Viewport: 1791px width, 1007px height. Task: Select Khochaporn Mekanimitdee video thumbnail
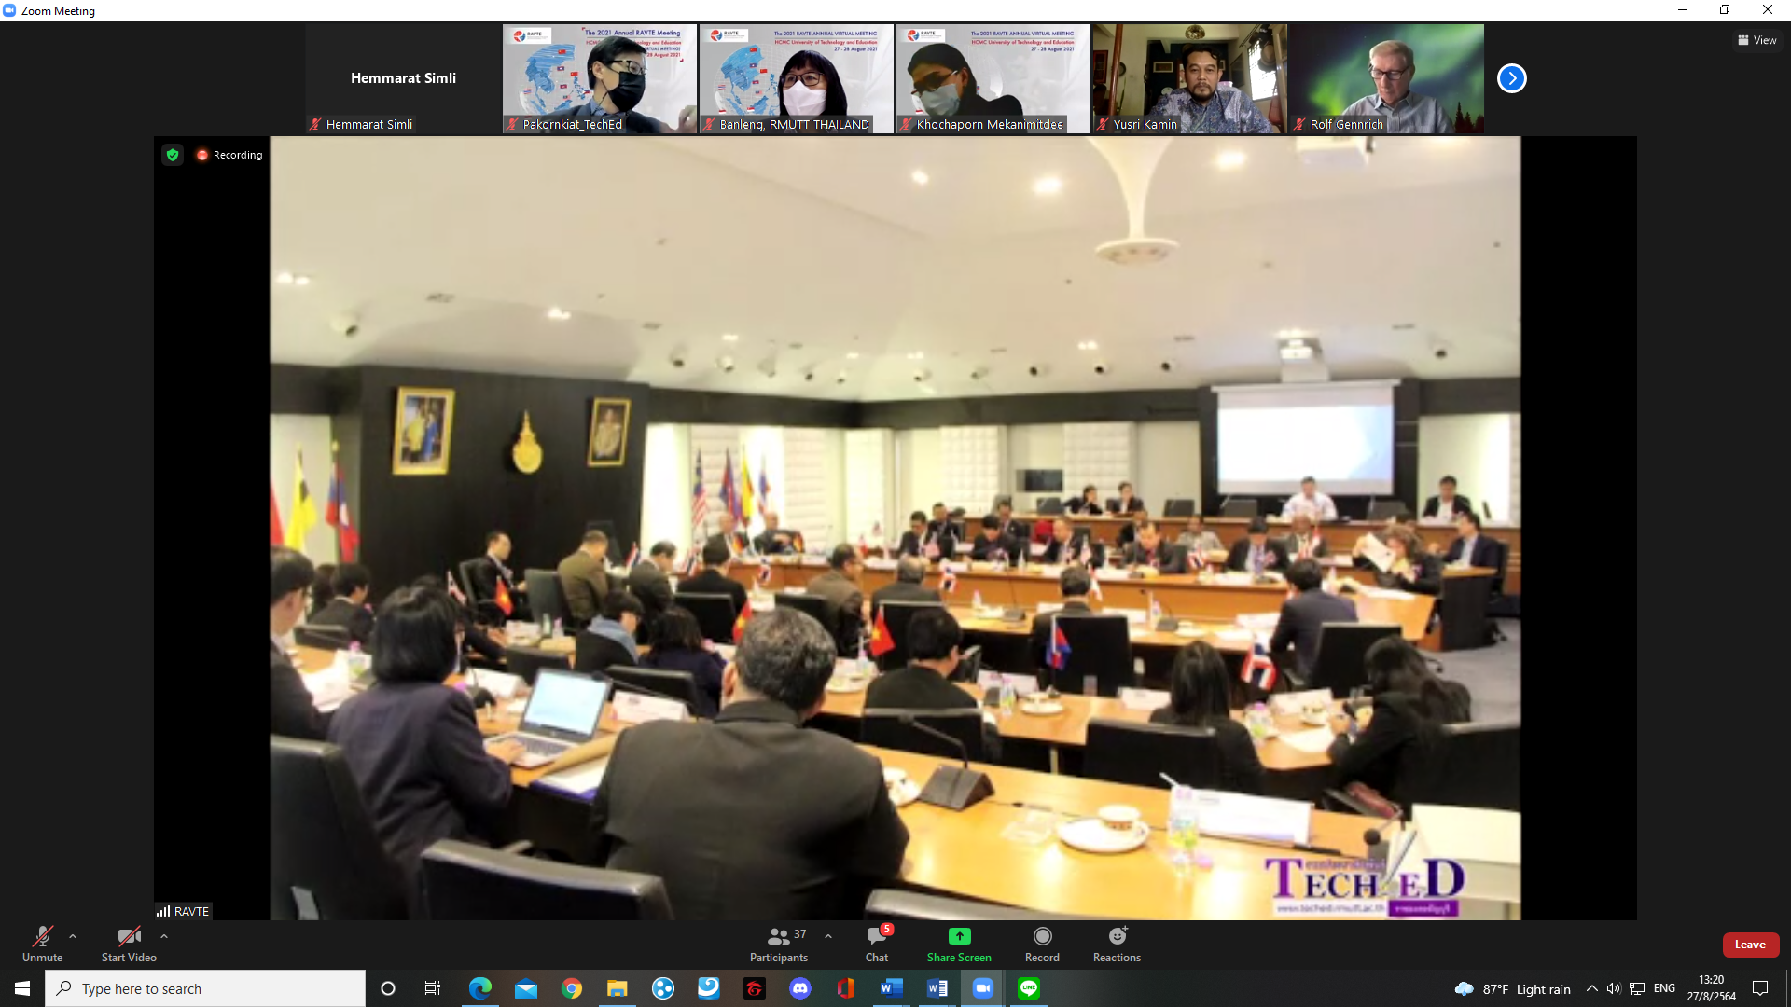click(x=993, y=78)
